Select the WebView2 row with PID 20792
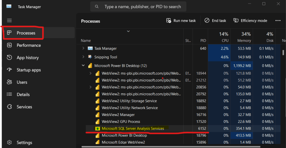This screenshot has width=286, height=148. click(183, 94)
